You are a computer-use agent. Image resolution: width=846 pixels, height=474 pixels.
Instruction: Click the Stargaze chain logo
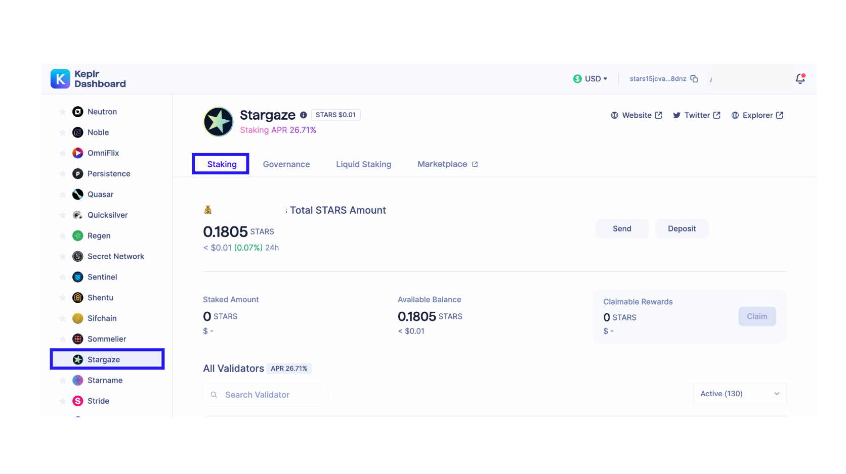pos(218,122)
